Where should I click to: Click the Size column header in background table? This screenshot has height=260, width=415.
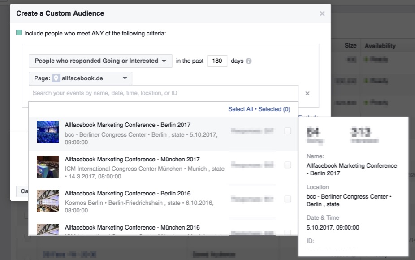pyautogui.click(x=350, y=46)
